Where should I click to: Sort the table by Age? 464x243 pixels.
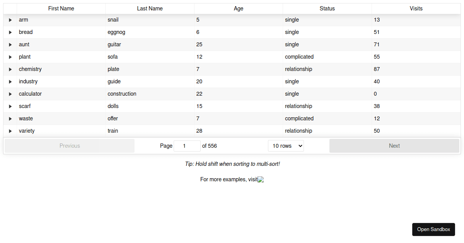tap(238, 8)
